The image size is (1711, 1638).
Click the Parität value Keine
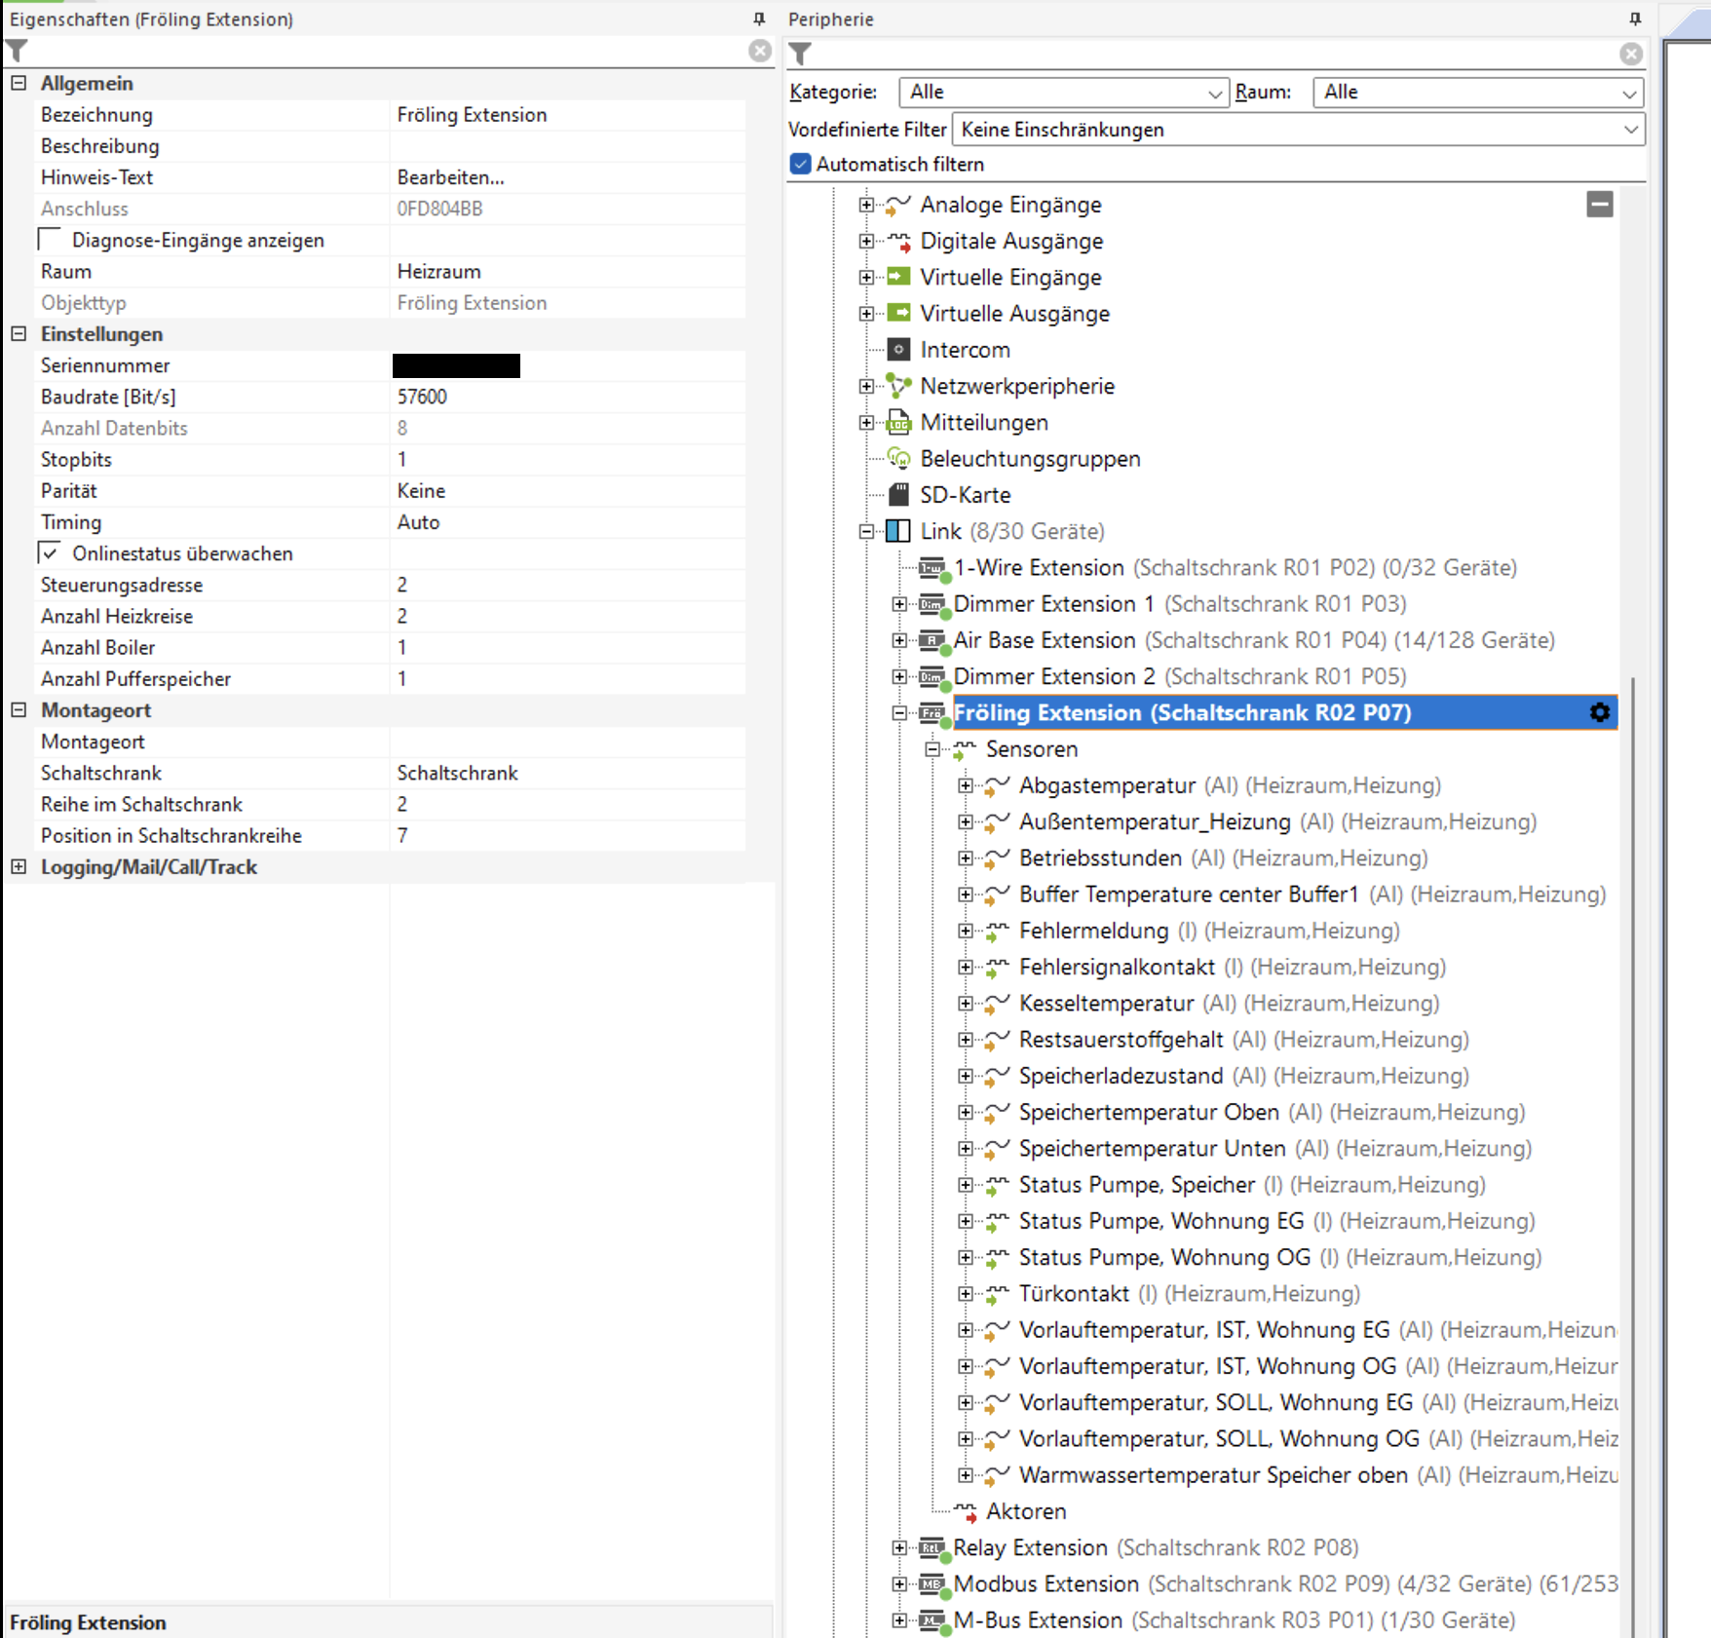[568, 491]
